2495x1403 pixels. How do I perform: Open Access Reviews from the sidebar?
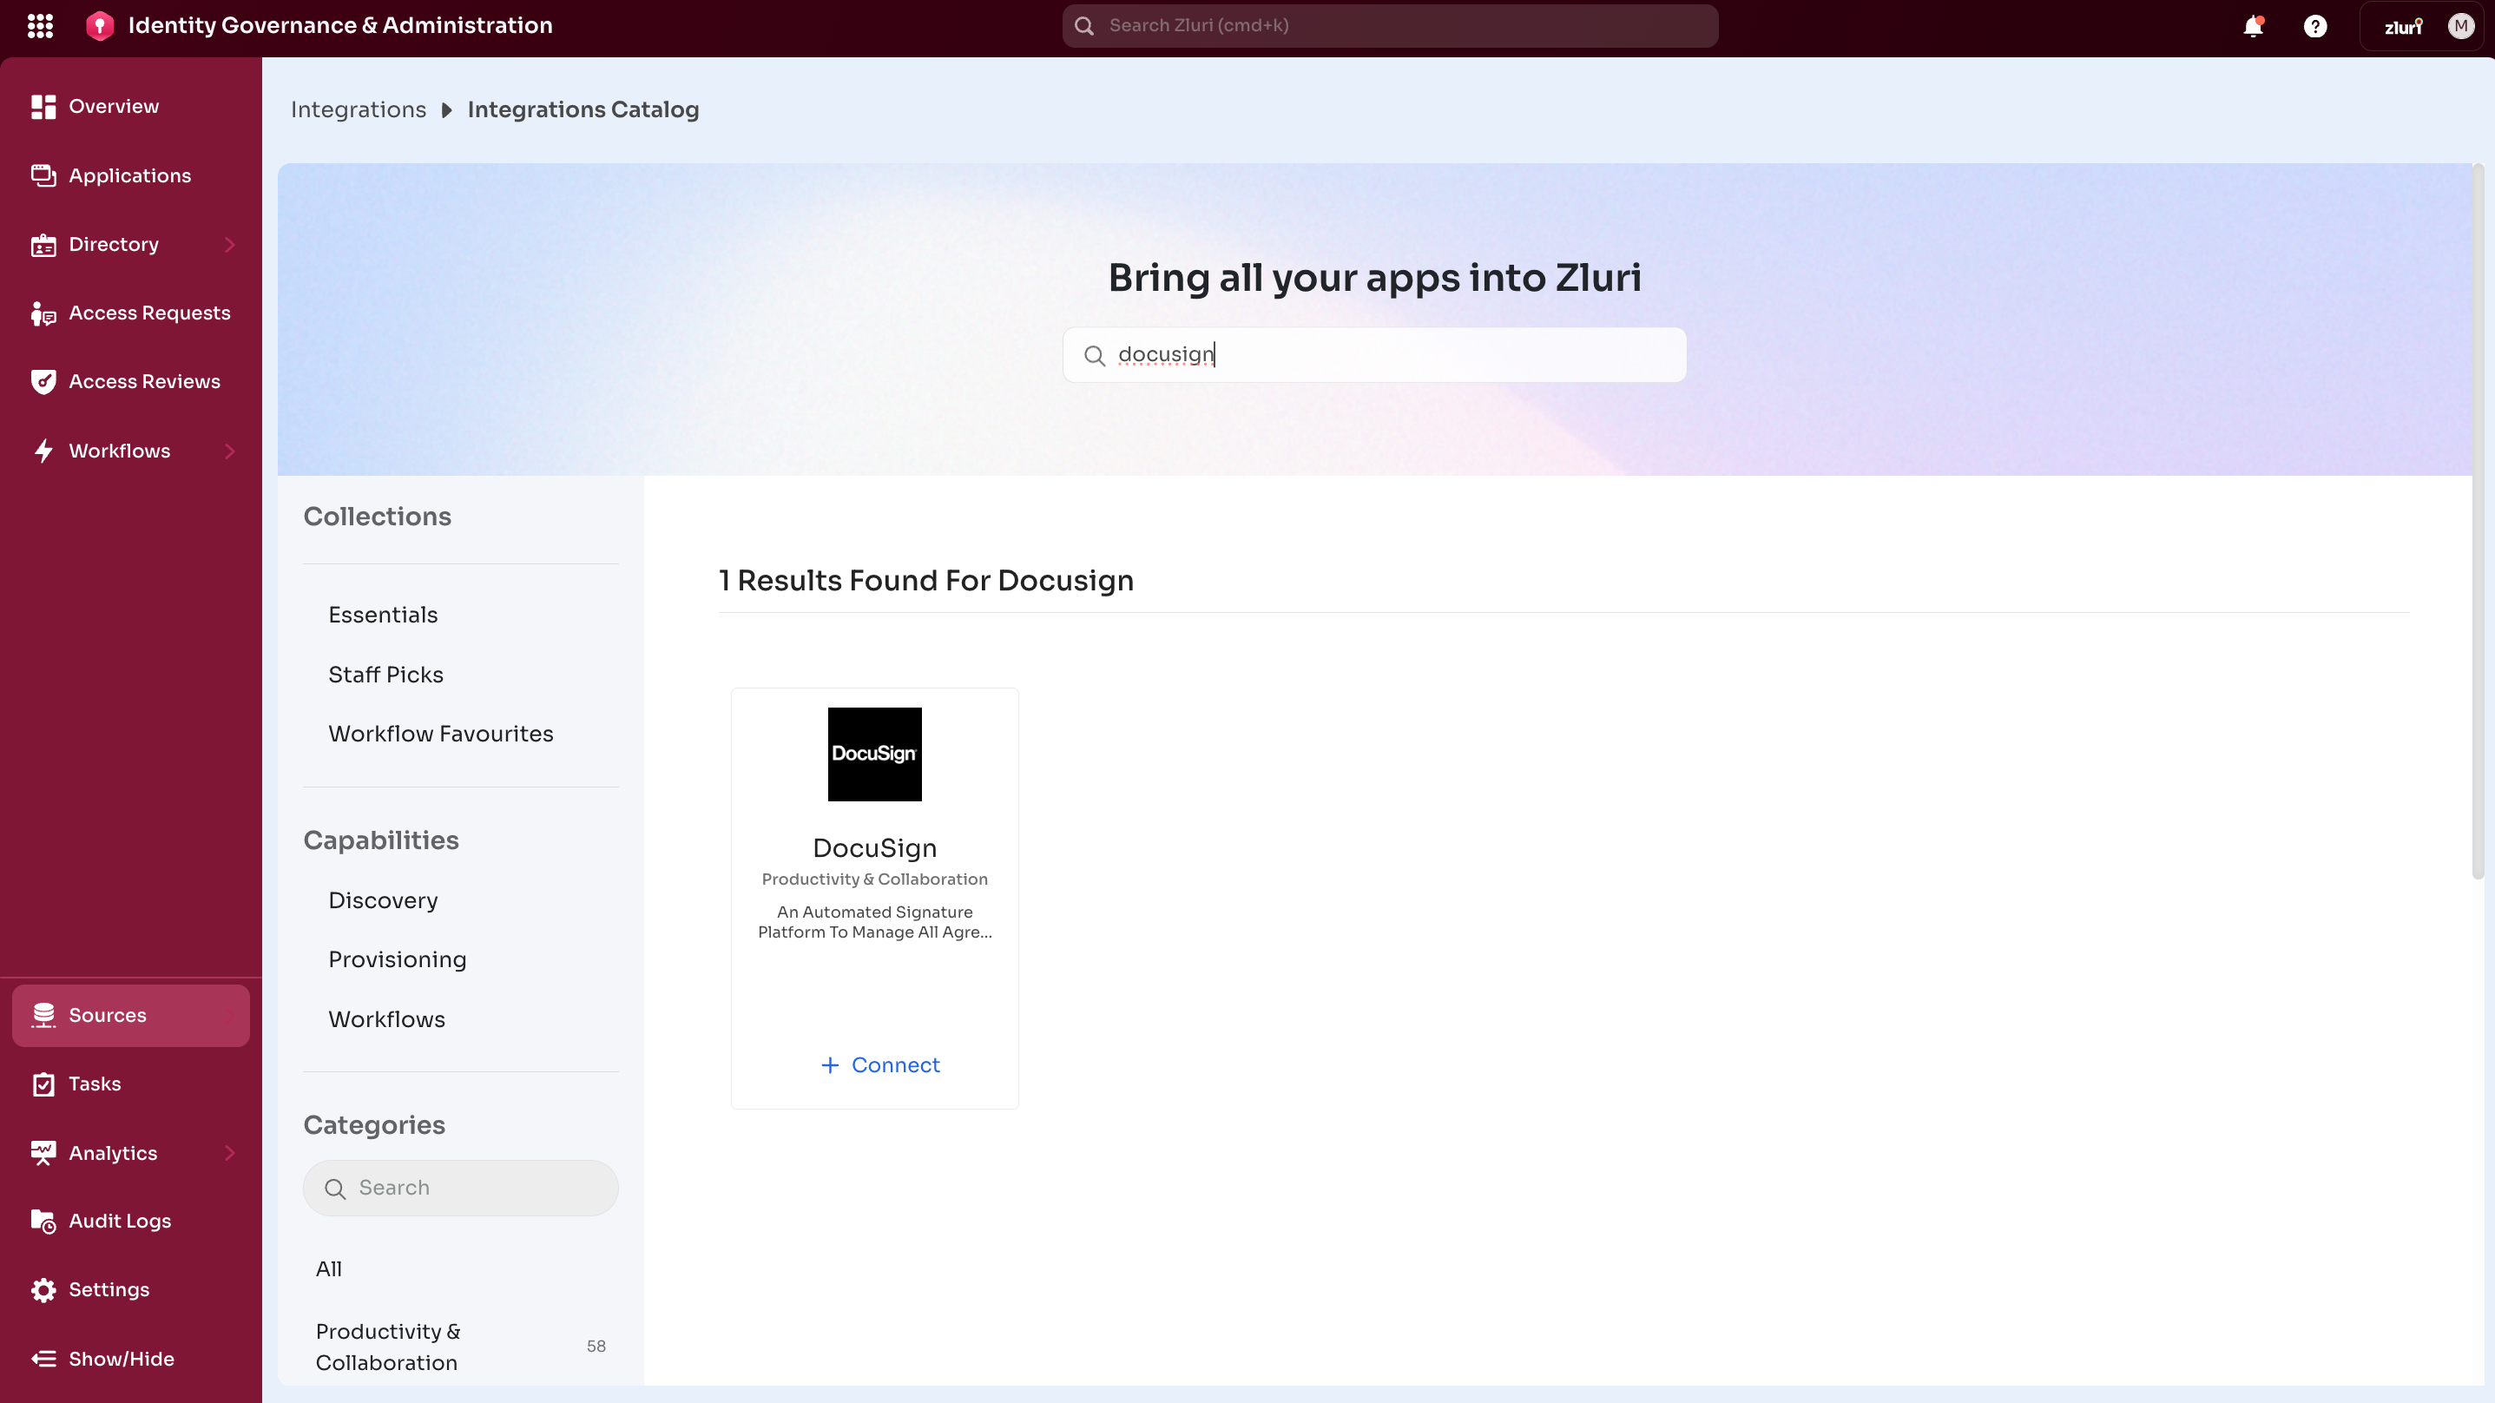(x=130, y=381)
